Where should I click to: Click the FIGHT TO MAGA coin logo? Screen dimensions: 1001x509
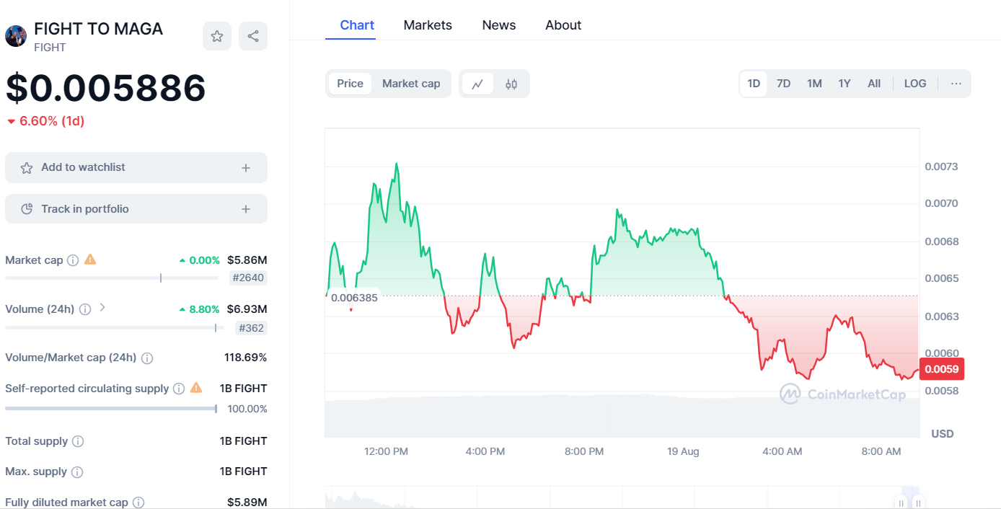(x=16, y=36)
